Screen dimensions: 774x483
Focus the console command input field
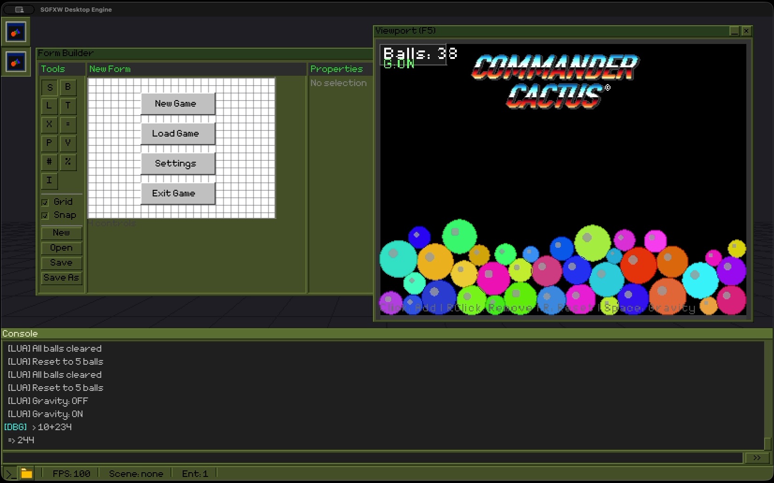372,458
